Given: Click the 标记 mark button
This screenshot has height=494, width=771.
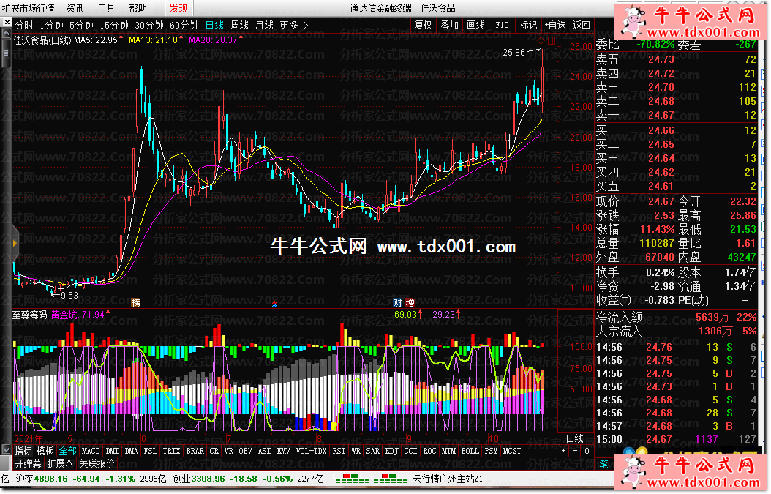Looking at the screenshot, I should tap(529, 25).
